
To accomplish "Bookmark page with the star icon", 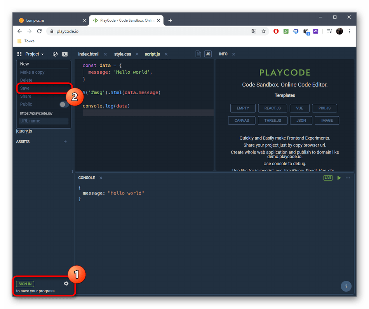I will [264, 31].
